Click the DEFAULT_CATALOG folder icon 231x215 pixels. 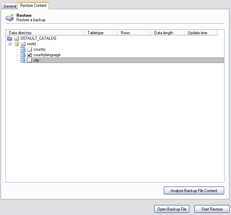tap(10, 38)
